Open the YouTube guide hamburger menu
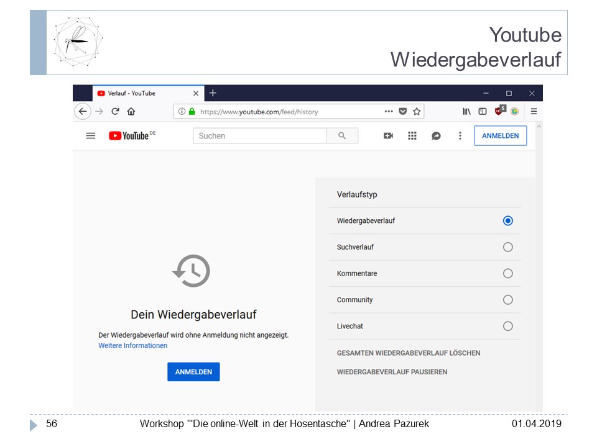Image resolution: width=597 pixels, height=447 pixels. click(x=91, y=136)
